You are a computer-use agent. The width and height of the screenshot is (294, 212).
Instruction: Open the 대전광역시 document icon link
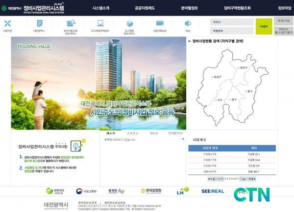(40, 23)
